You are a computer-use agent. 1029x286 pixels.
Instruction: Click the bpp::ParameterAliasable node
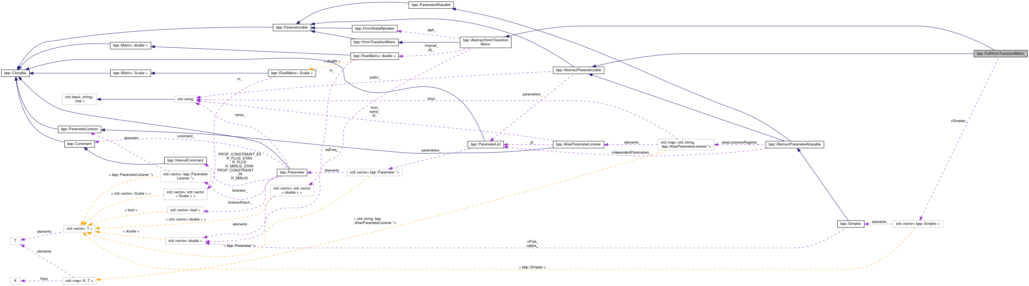pos(431,5)
